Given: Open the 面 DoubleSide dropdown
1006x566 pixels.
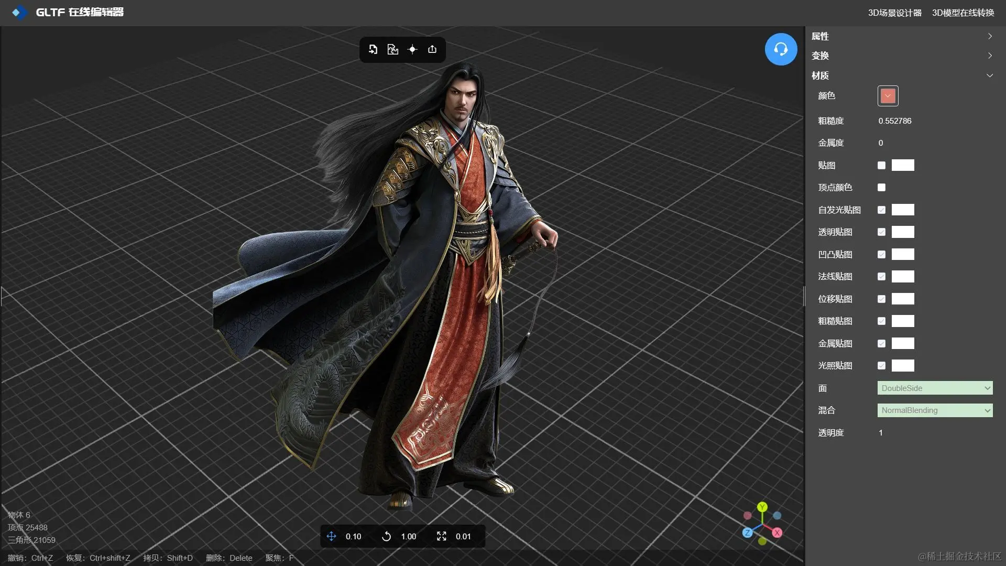Looking at the screenshot, I should pos(935,388).
